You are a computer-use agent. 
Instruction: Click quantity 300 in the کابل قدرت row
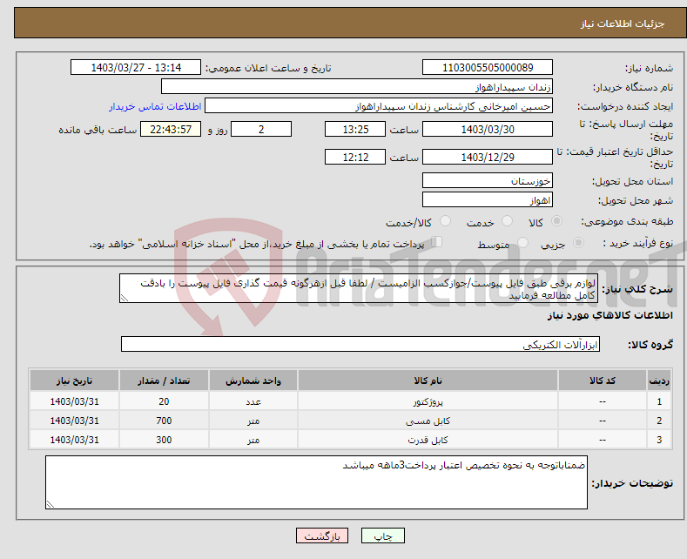pos(164,440)
